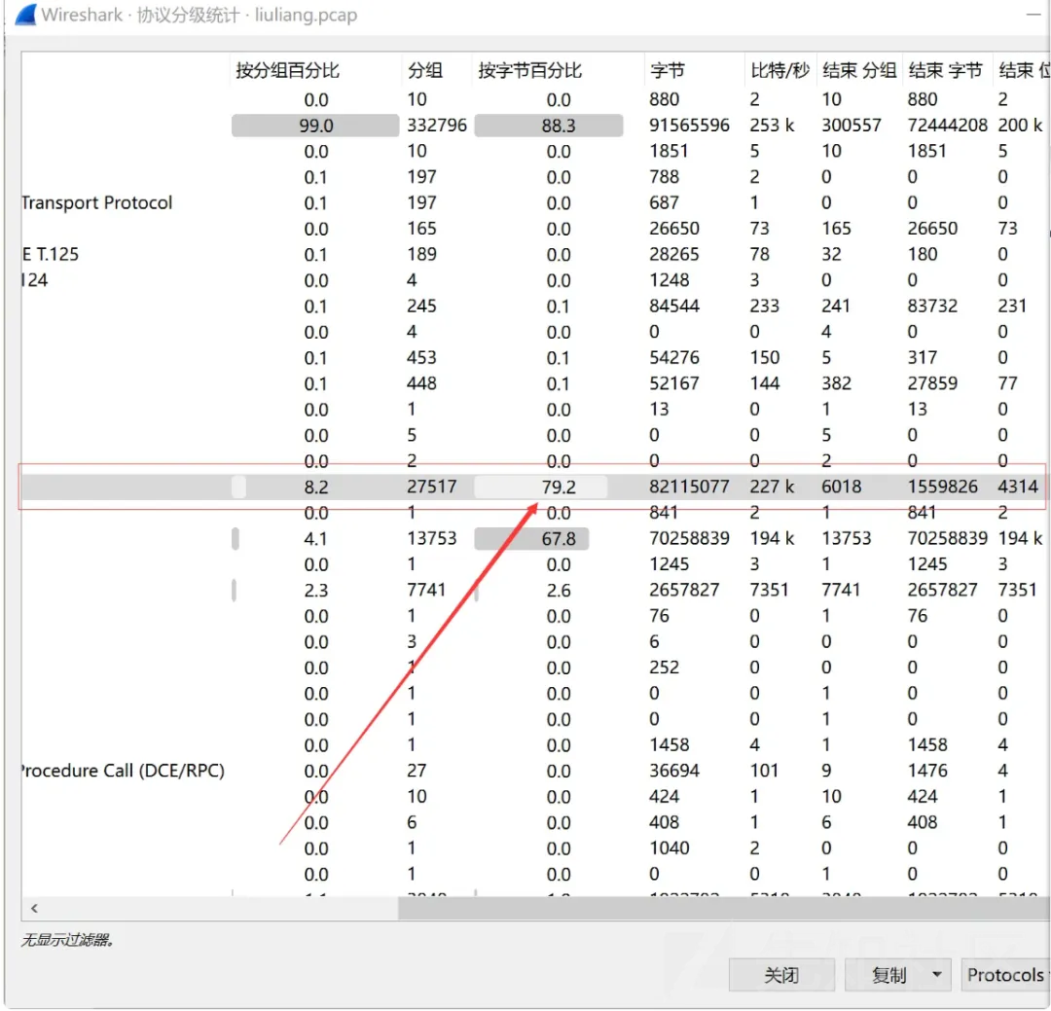Image resolution: width=1051 pixels, height=1011 pixels.
Task: Click the Protocols button
Action: [x=1005, y=974]
